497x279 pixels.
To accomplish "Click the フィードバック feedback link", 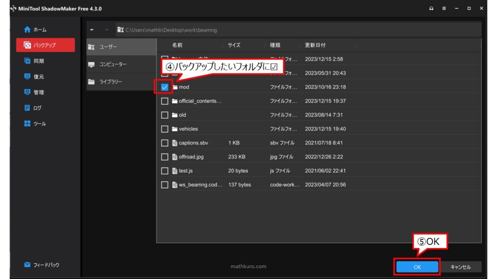I will coord(42,265).
